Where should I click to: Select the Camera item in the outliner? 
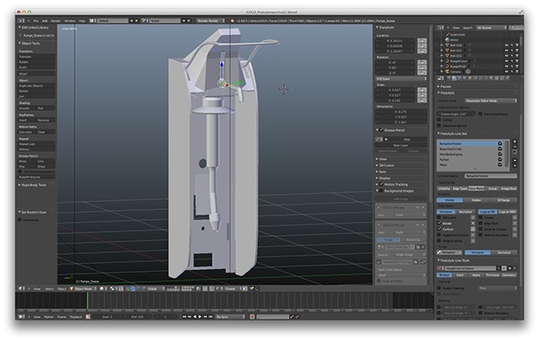pyautogui.click(x=455, y=72)
